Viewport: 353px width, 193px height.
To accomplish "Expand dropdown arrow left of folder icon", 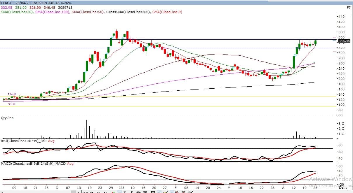I will [x=159, y=192].
